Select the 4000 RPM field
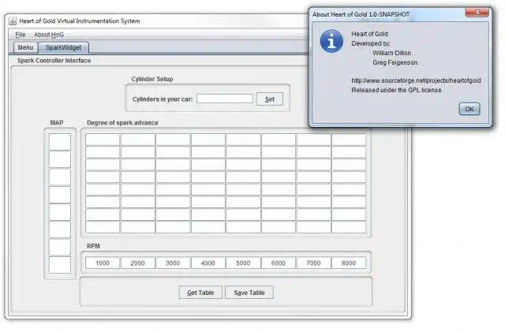The image size is (505, 332). [x=208, y=263]
